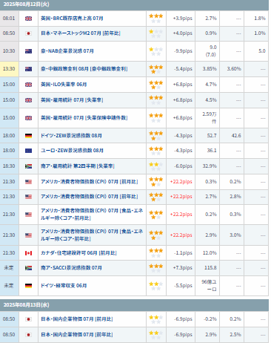Open アメリカ・消費者物価指数(CPI) 07月 [前月比] link

(90, 182)
